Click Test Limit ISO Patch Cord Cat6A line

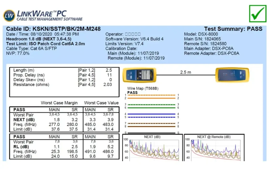(45, 44)
